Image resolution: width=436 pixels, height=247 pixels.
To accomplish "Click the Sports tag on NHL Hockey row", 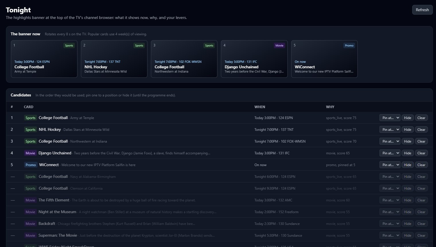I will pos(30,130).
